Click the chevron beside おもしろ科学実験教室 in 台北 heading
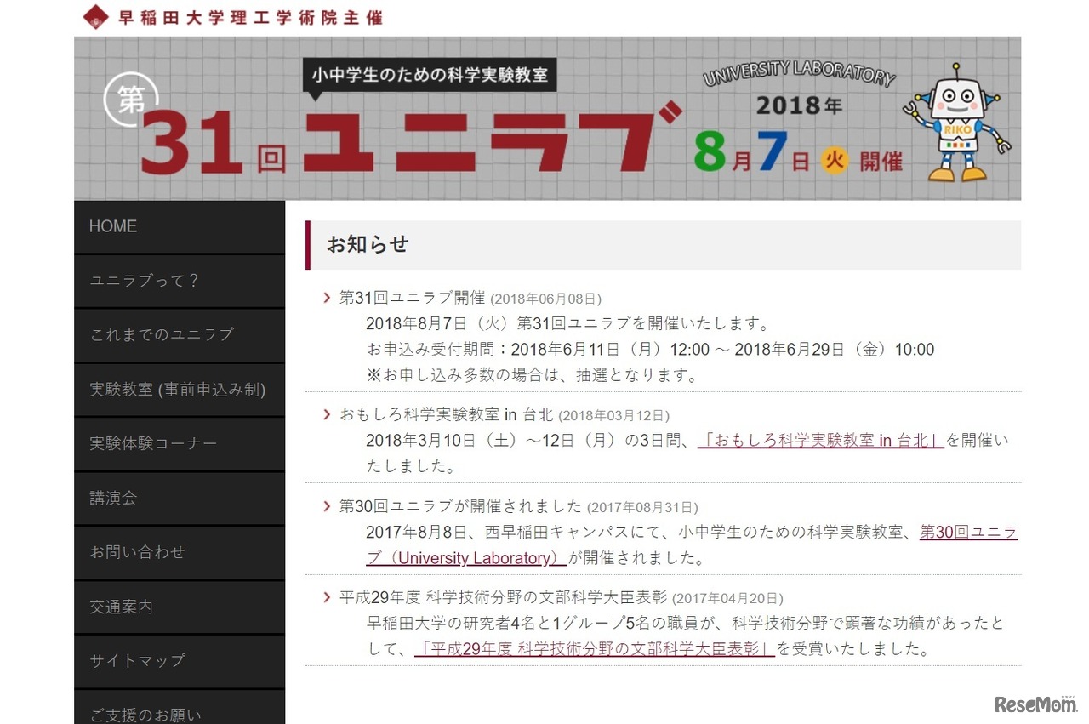Screen dimensions: 1089x724 [x=327, y=414]
